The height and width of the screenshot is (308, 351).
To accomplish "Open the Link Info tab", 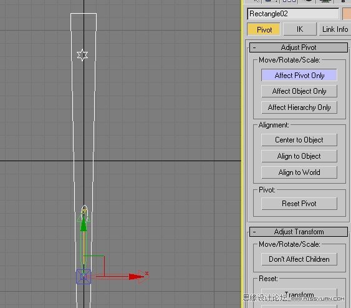I will (335, 29).
